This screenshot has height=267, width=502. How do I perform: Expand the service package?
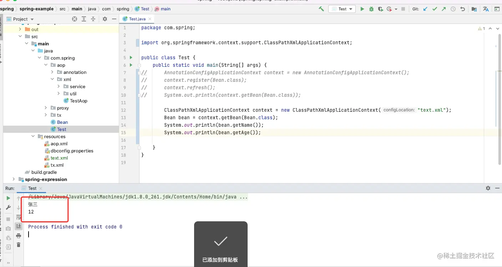click(x=59, y=86)
